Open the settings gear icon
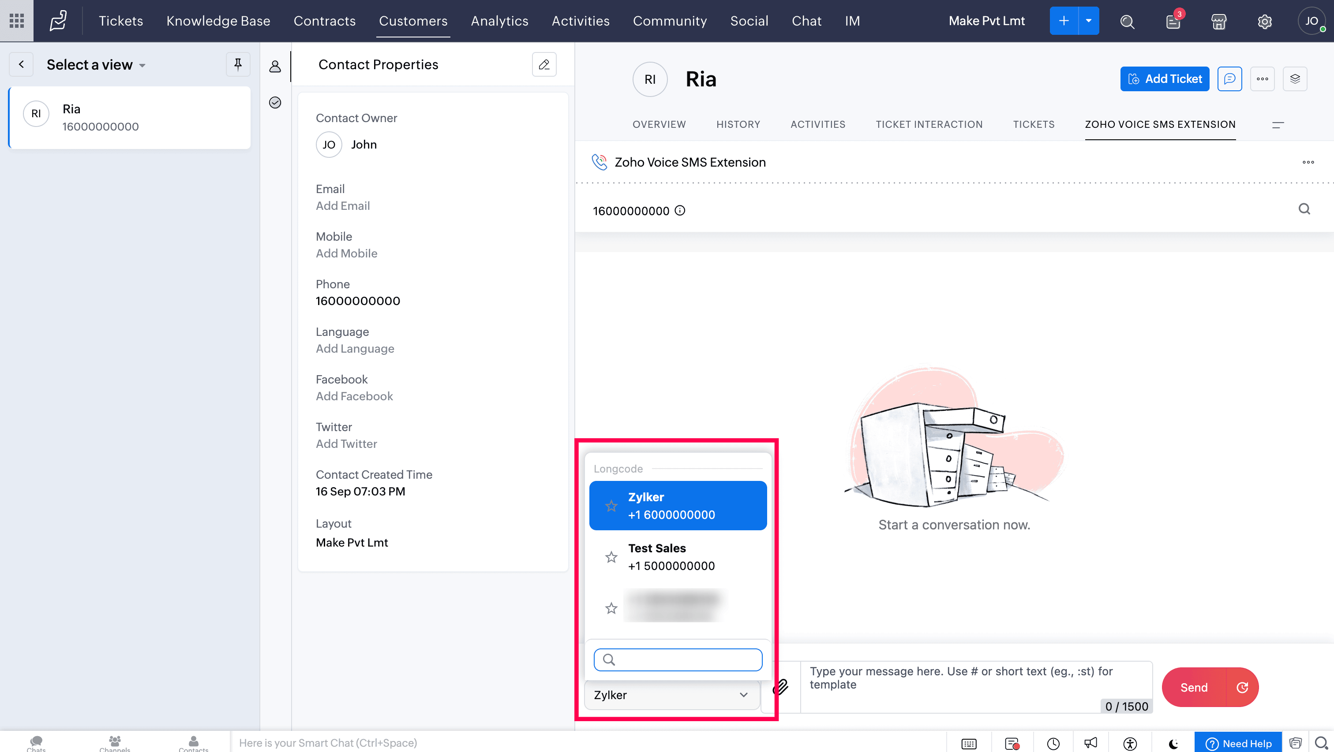Screen dimensions: 1334x752 [1265, 21]
